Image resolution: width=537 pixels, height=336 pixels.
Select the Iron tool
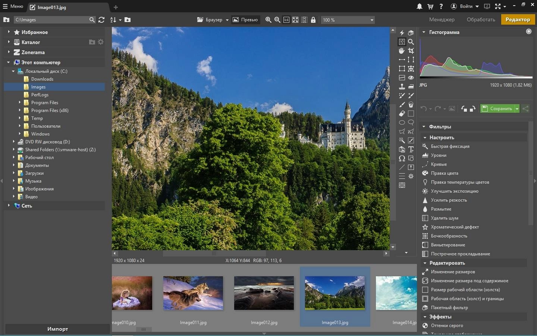coord(411,87)
